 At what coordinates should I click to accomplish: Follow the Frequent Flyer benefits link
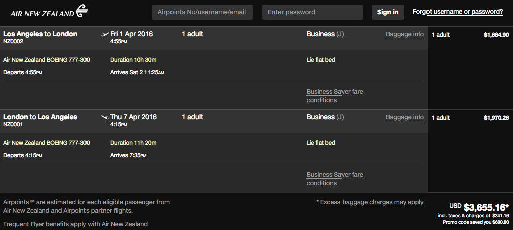pyautogui.click(x=36, y=224)
